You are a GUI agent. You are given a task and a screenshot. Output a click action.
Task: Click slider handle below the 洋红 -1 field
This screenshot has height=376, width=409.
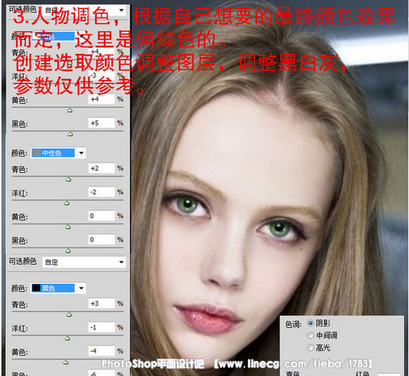(x=68, y=338)
